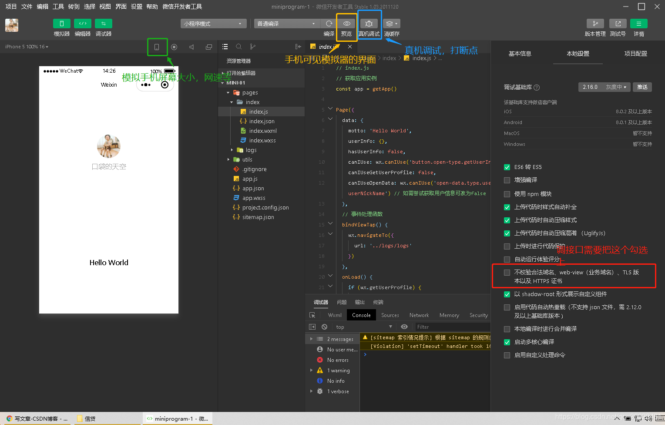The height and width of the screenshot is (425, 665).
Task: Toggle the green 调试器 debugger button
Action: pos(104,24)
